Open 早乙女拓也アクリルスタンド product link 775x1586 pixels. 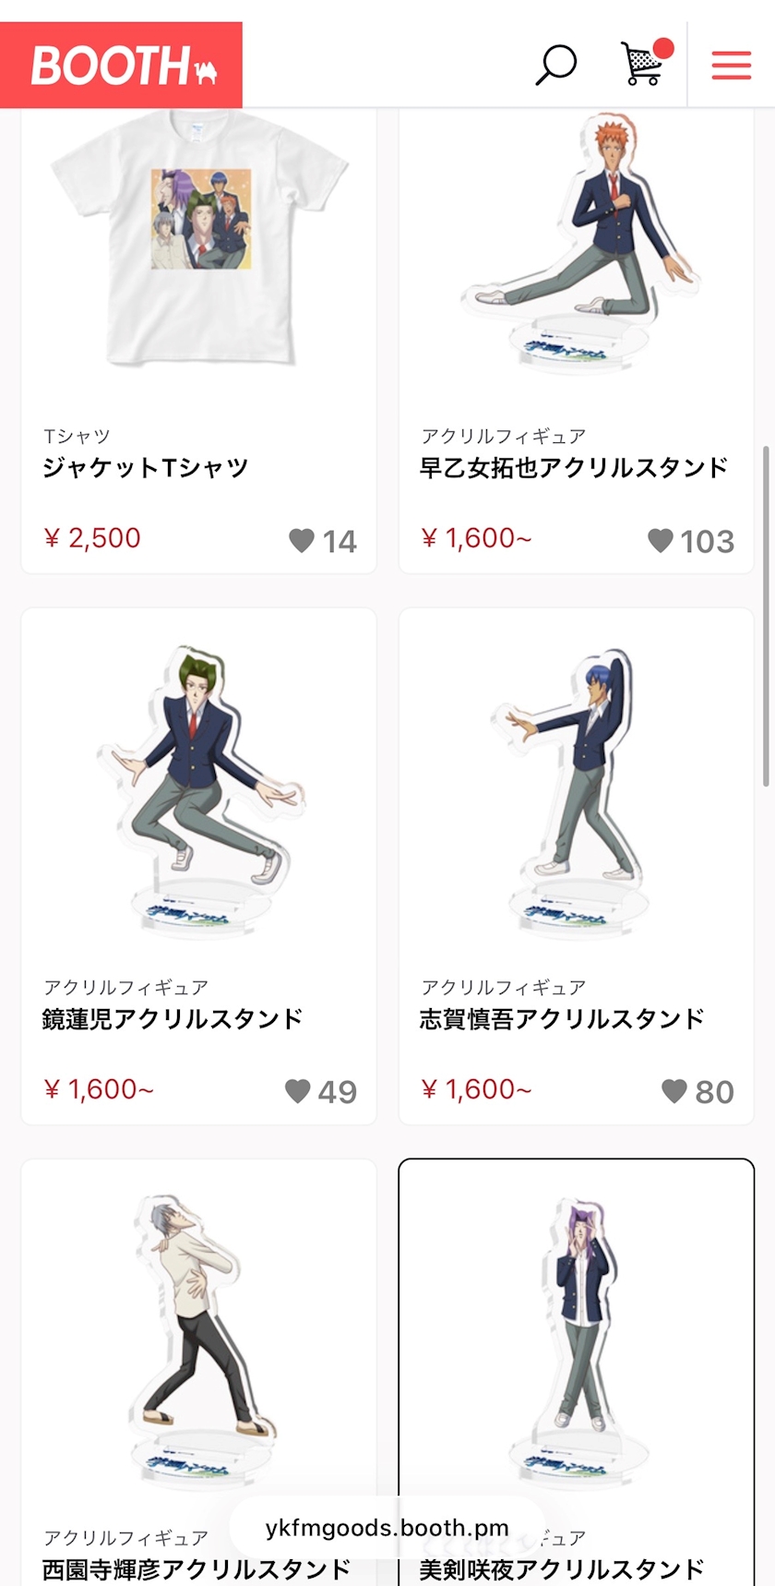[574, 468]
